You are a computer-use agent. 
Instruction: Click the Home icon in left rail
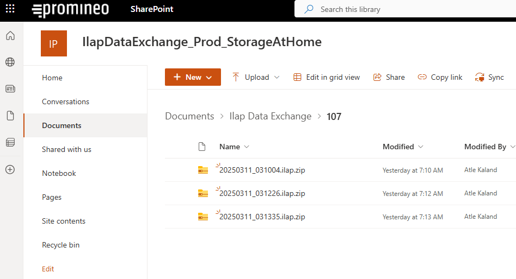pos(10,36)
